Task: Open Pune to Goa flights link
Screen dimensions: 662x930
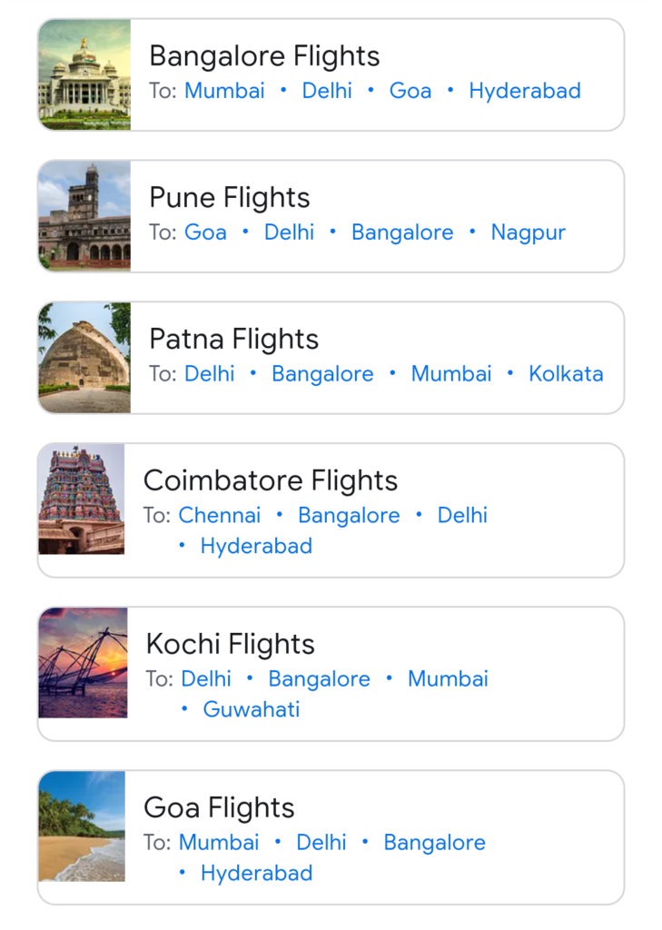Action: click(x=205, y=232)
